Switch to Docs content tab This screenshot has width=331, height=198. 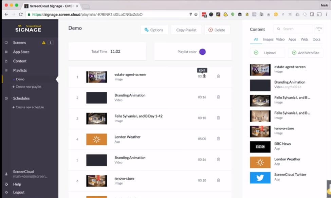(x=316, y=39)
